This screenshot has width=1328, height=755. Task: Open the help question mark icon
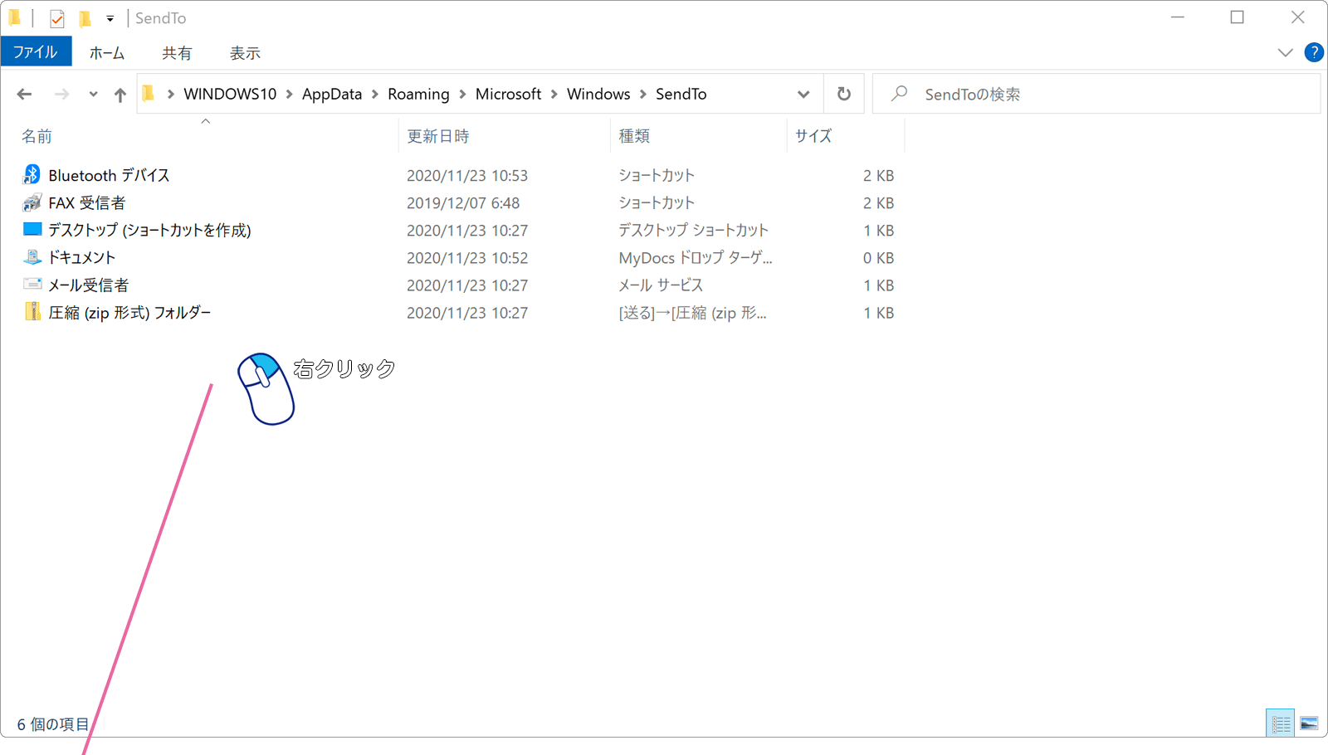[x=1314, y=52]
